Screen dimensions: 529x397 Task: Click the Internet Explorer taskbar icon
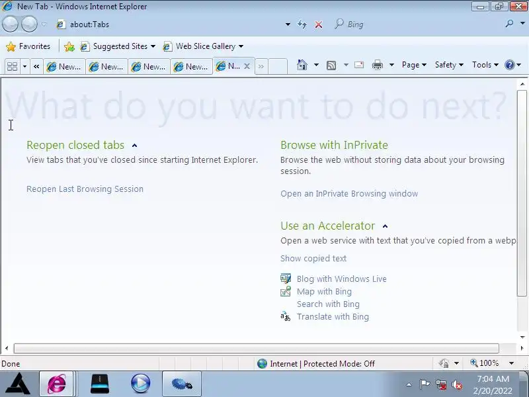coord(57,384)
